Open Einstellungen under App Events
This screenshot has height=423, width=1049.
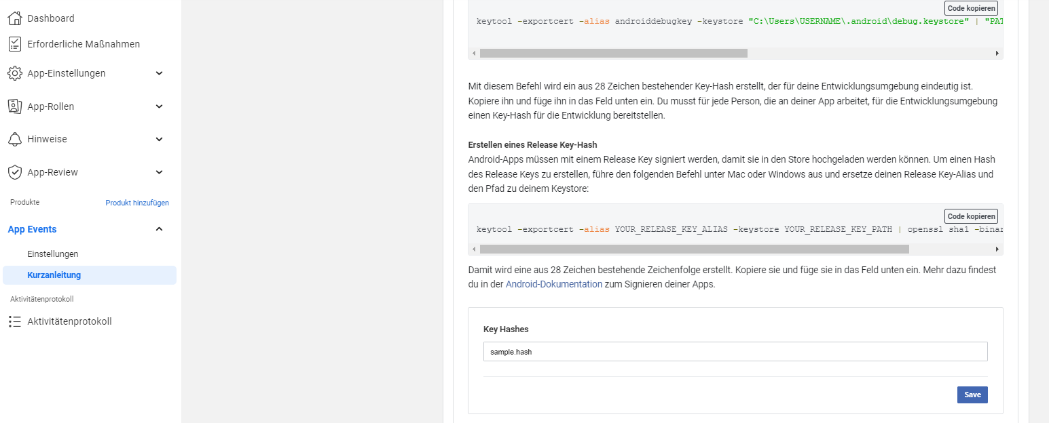pos(53,254)
